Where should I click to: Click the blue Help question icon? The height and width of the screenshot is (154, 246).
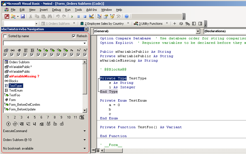(x=127, y=16)
